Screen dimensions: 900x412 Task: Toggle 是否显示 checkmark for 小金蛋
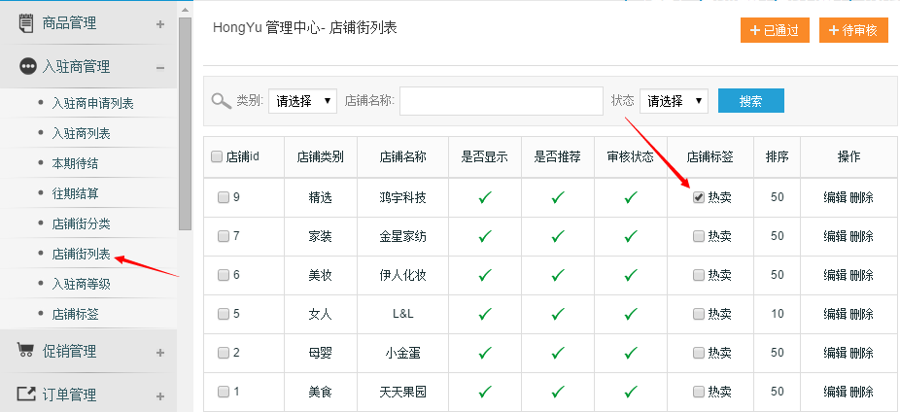coord(485,353)
